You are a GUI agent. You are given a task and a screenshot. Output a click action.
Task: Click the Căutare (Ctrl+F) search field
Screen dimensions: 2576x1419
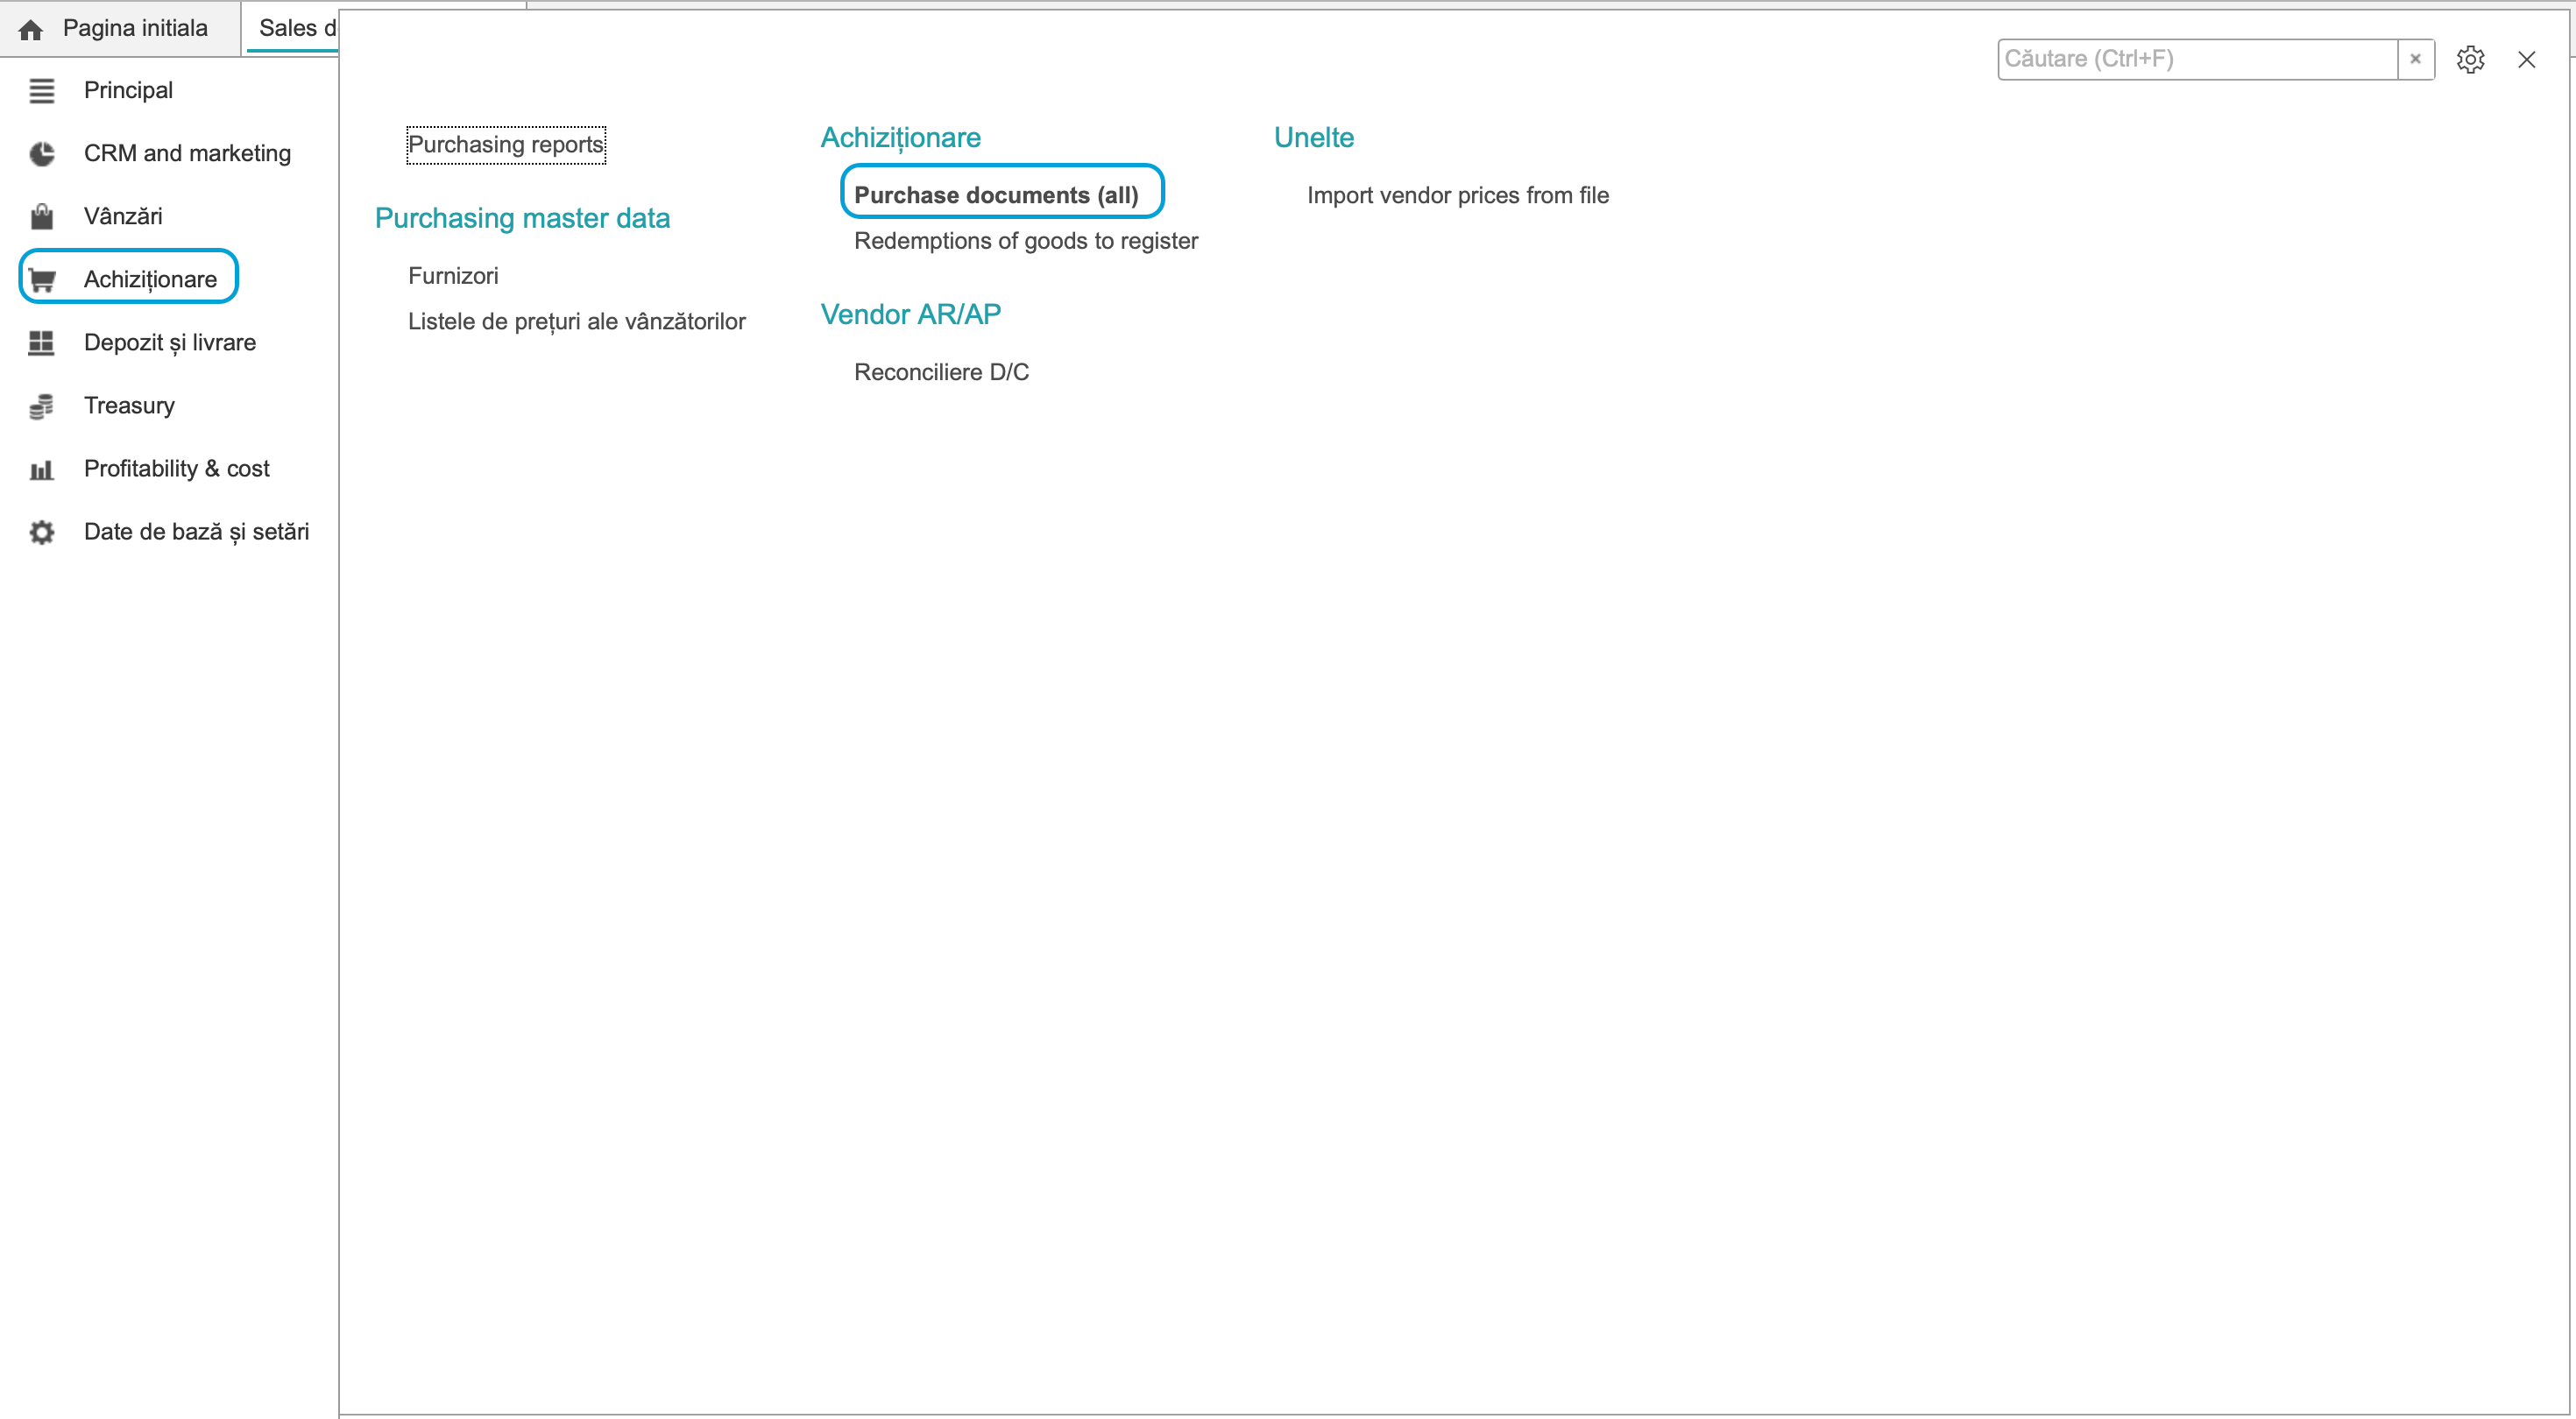2197,59
